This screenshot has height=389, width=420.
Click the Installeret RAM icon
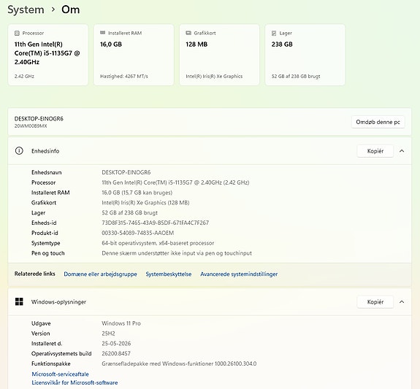[x=102, y=33]
